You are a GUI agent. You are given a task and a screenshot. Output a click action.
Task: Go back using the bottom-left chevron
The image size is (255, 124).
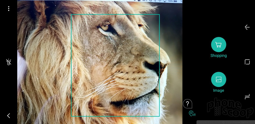coord(9,116)
